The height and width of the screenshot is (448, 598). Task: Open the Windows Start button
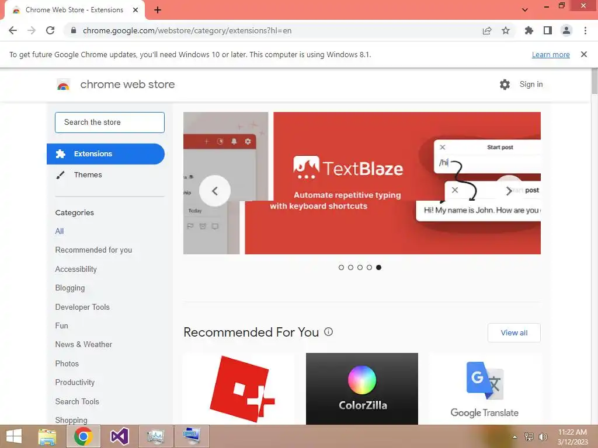pos(14,436)
